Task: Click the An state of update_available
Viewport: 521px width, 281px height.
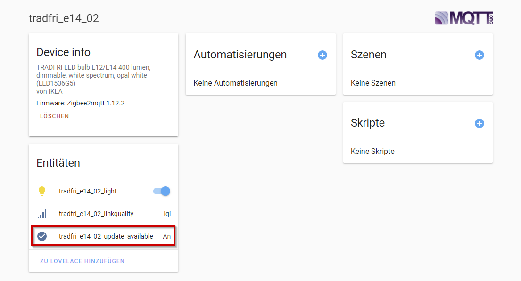Action: coord(166,236)
